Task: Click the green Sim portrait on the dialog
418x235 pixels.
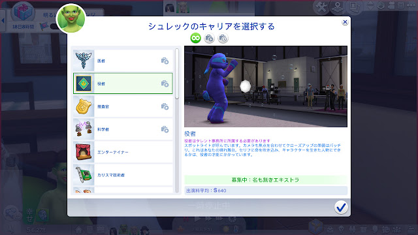Action: [x=71, y=19]
